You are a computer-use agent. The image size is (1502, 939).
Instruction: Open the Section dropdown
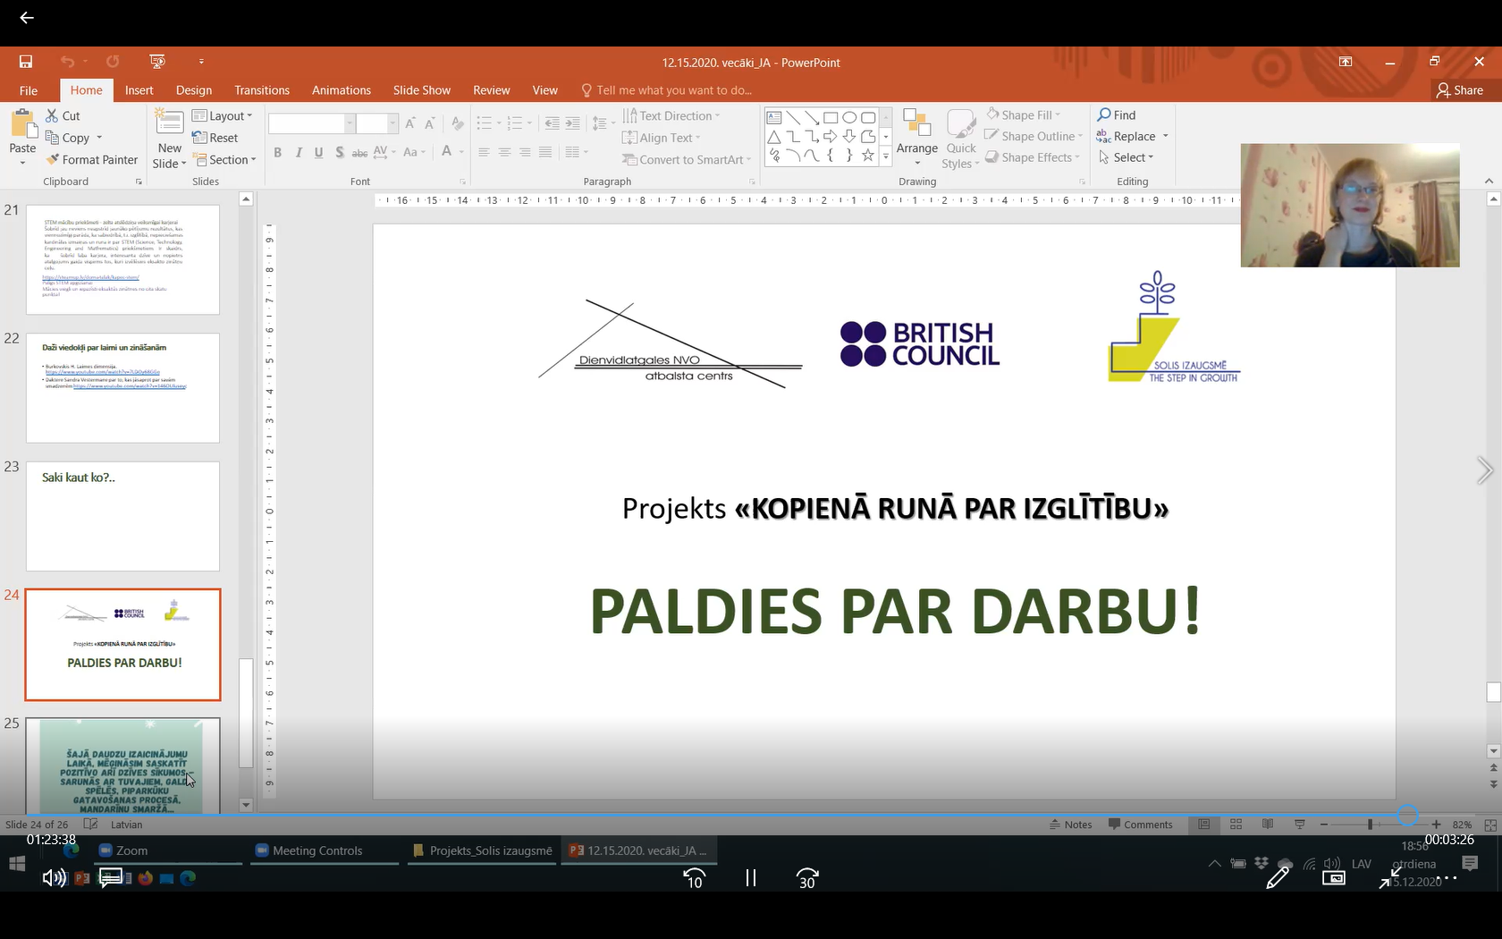tap(224, 159)
